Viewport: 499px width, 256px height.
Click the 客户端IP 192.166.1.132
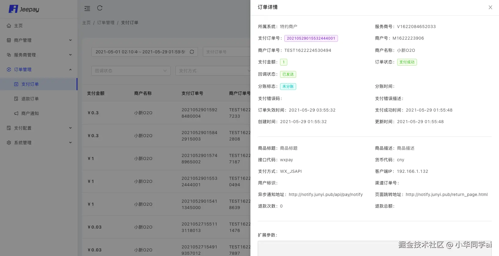(412, 171)
